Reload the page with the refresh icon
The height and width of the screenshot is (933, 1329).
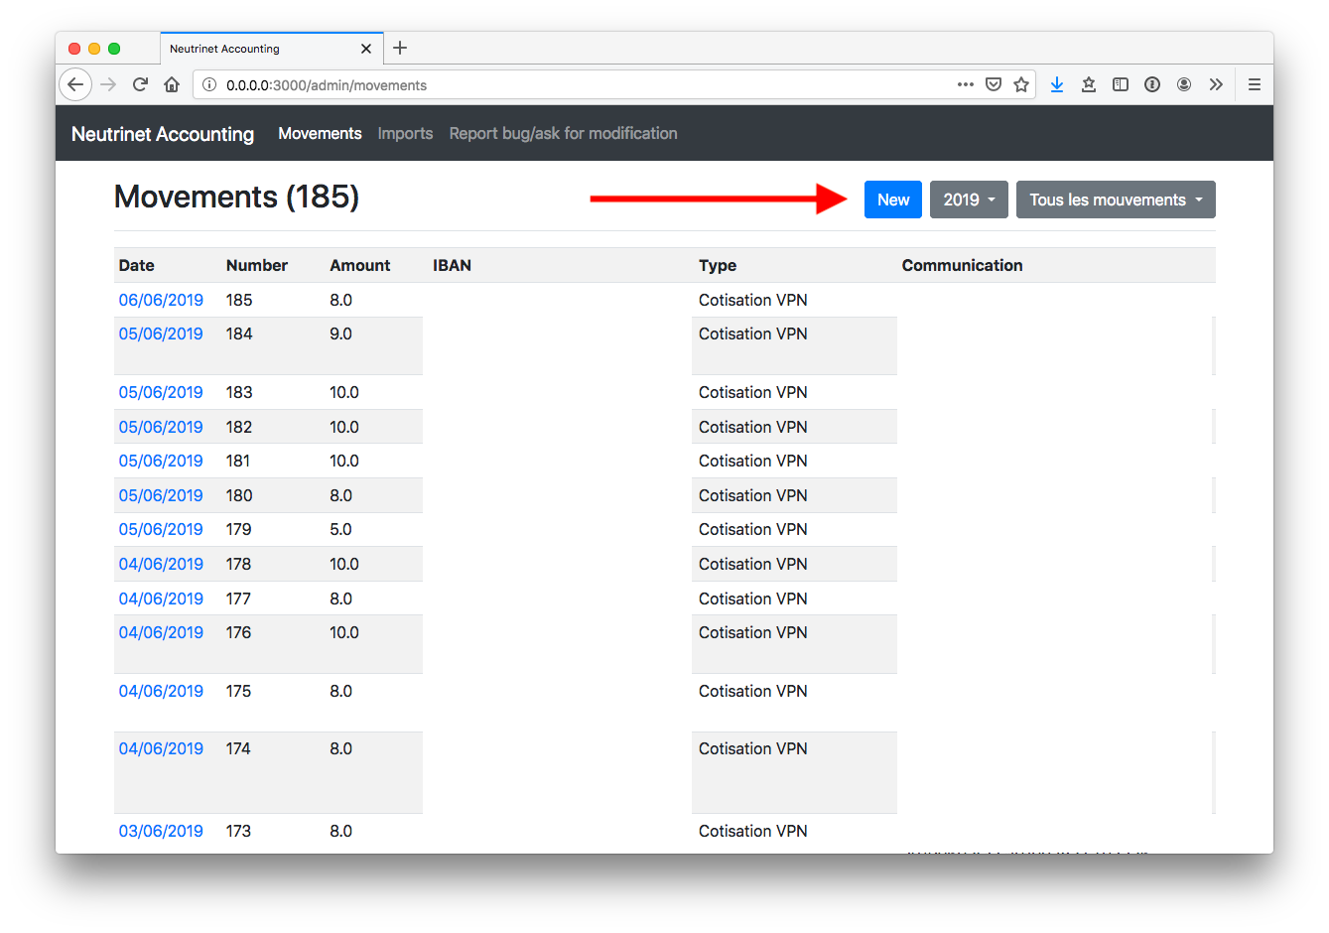[140, 84]
